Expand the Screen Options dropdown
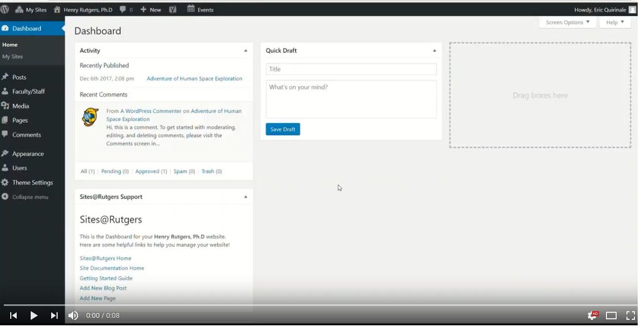The width and height of the screenshot is (642, 328). pyautogui.click(x=567, y=23)
